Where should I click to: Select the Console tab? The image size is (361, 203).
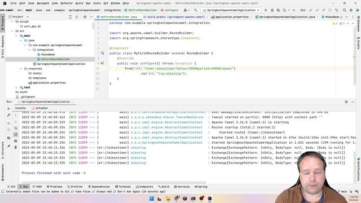point(20,108)
